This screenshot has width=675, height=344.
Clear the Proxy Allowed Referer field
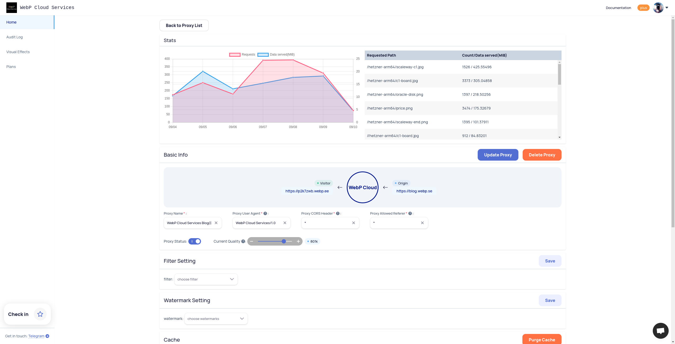point(422,223)
